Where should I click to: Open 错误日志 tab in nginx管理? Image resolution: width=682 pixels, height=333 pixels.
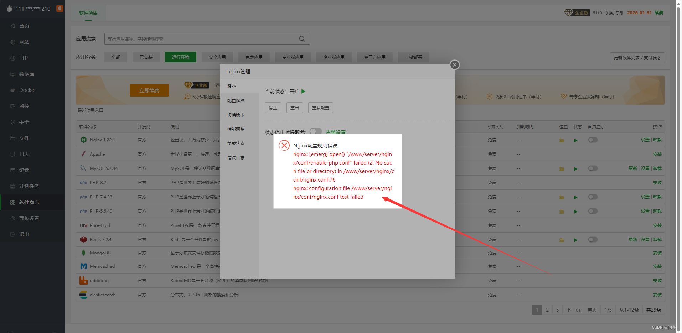(240, 158)
